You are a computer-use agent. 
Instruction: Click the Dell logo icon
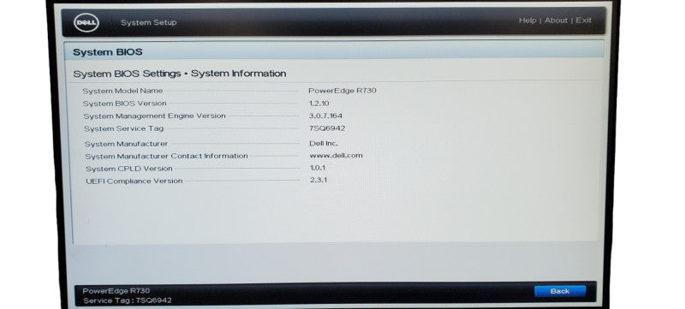click(x=86, y=22)
